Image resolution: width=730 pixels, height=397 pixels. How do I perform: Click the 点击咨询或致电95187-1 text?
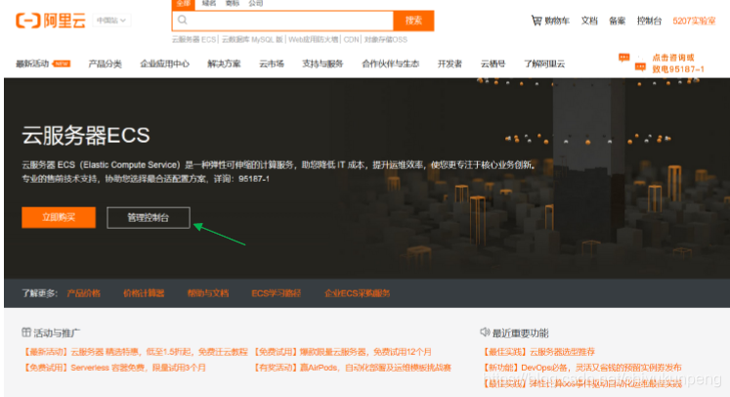point(678,64)
